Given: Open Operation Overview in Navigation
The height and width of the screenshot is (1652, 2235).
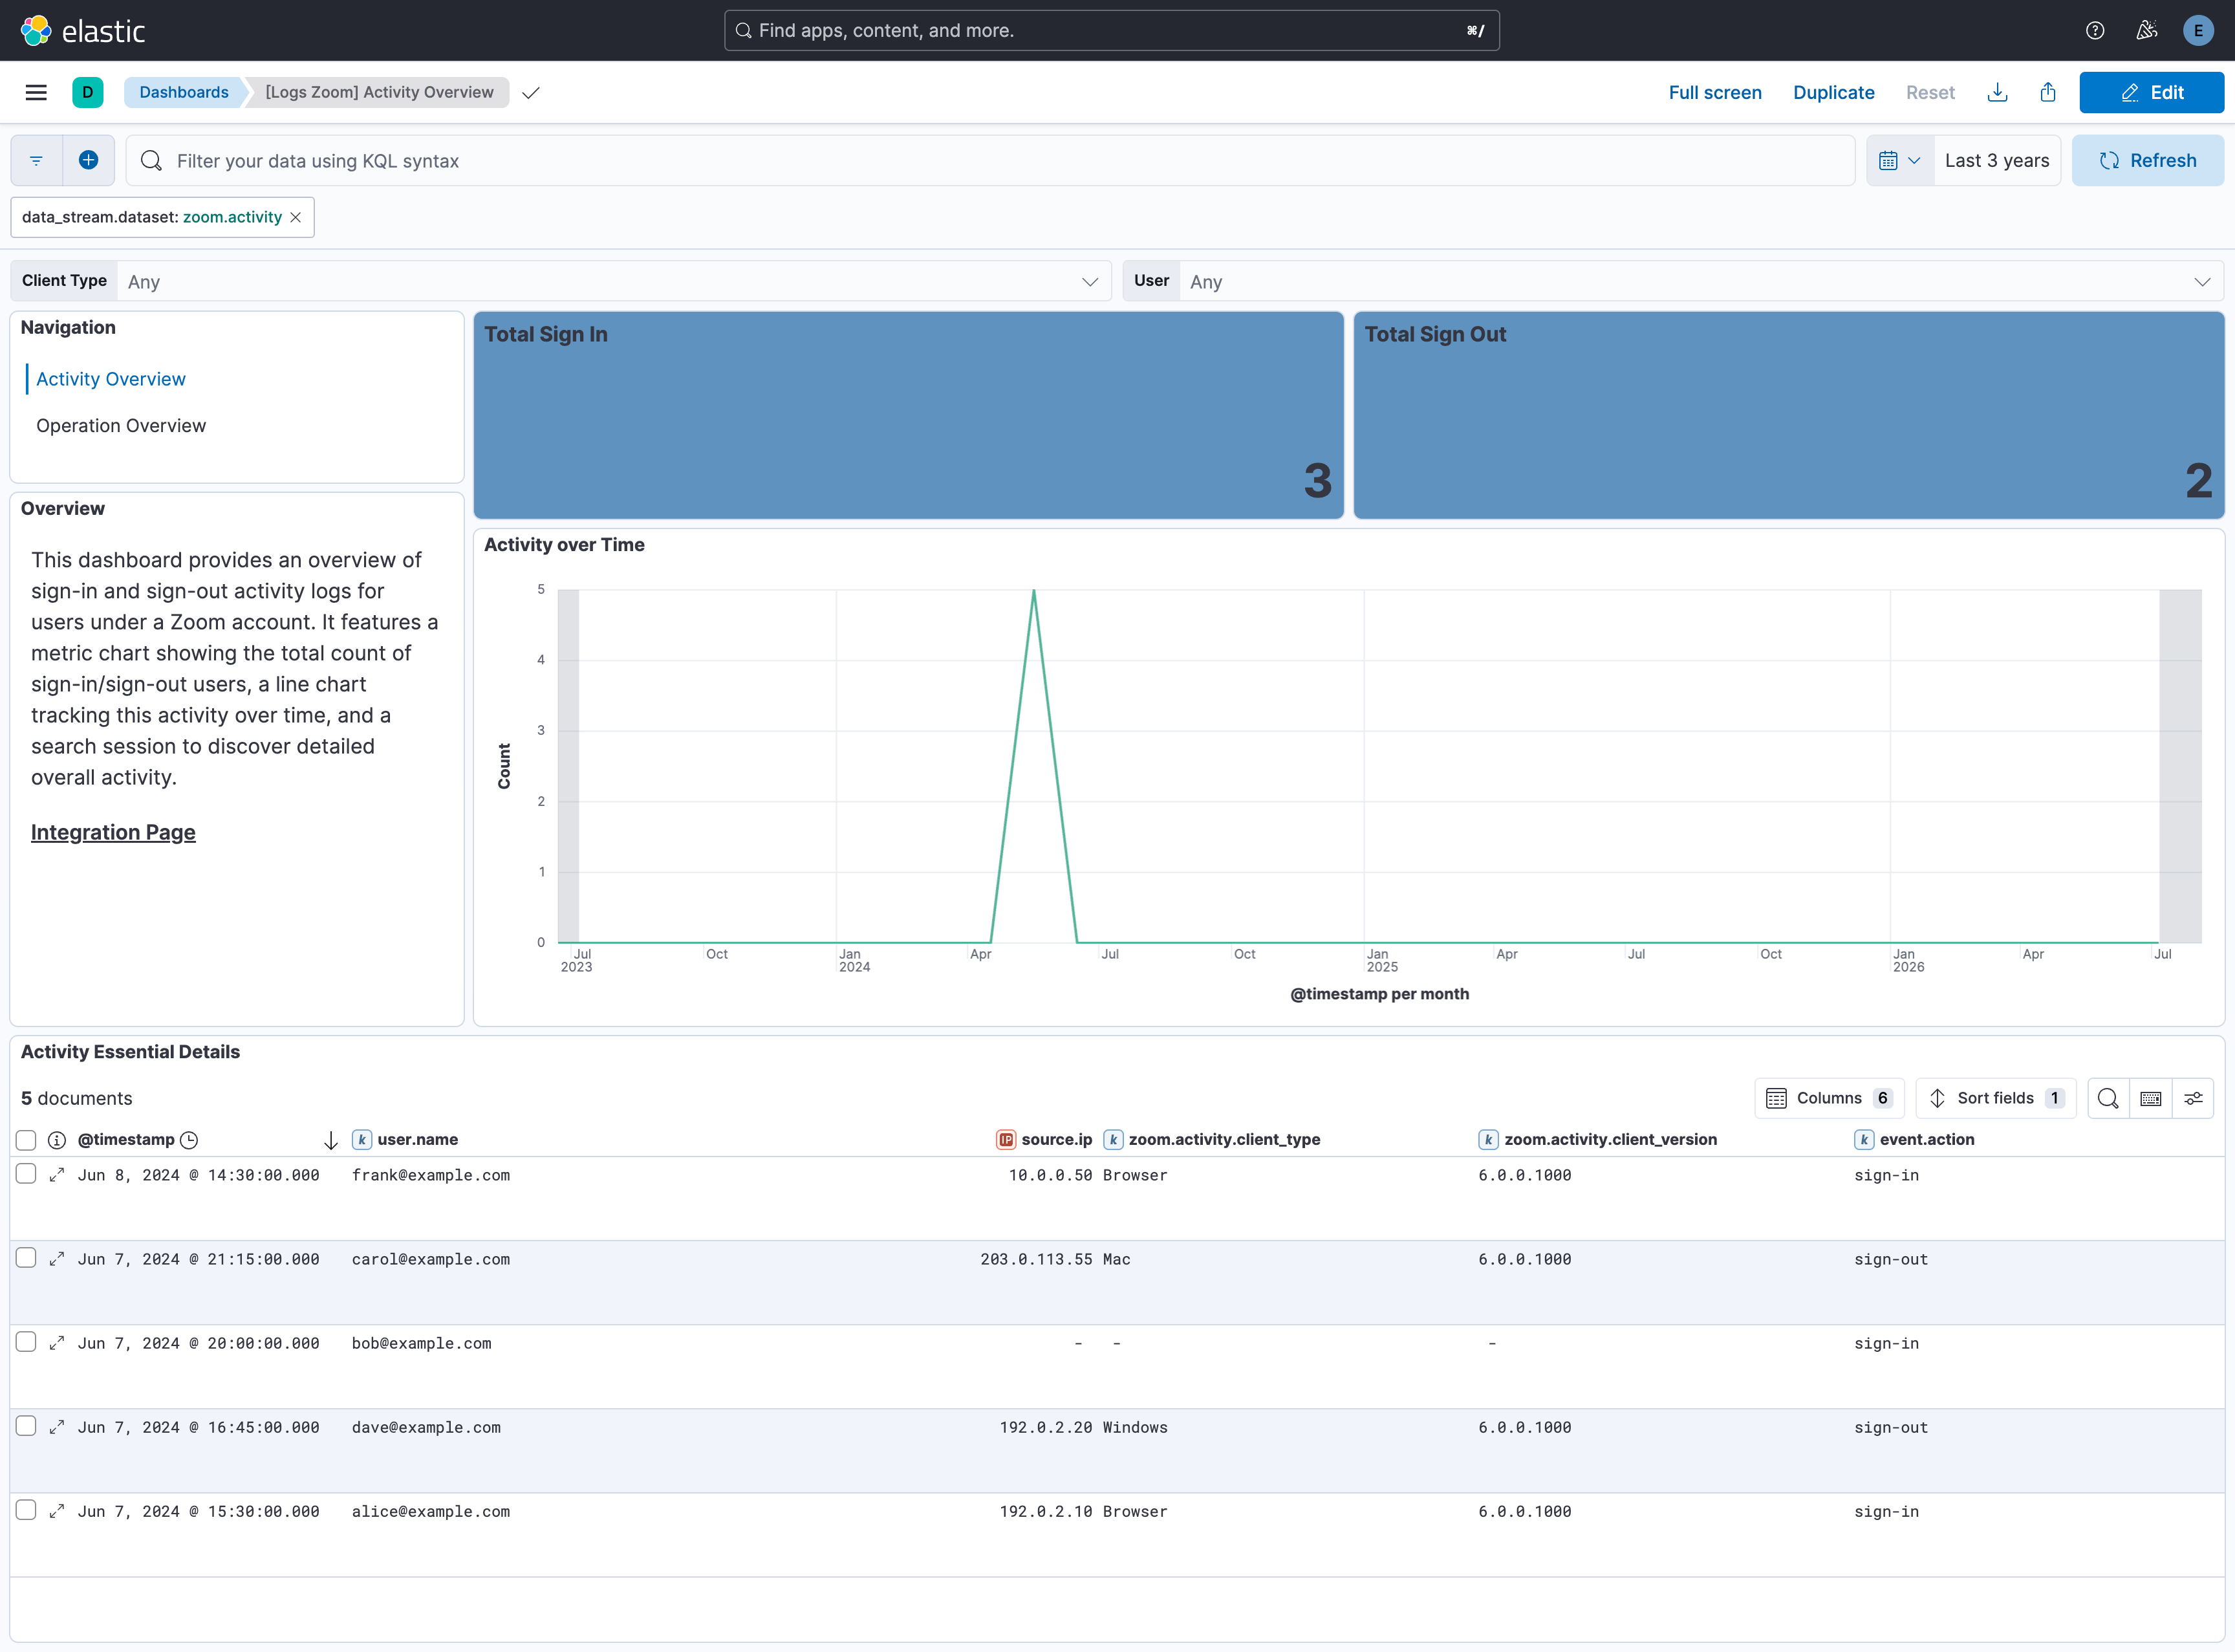Looking at the screenshot, I should tap(121, 426).
